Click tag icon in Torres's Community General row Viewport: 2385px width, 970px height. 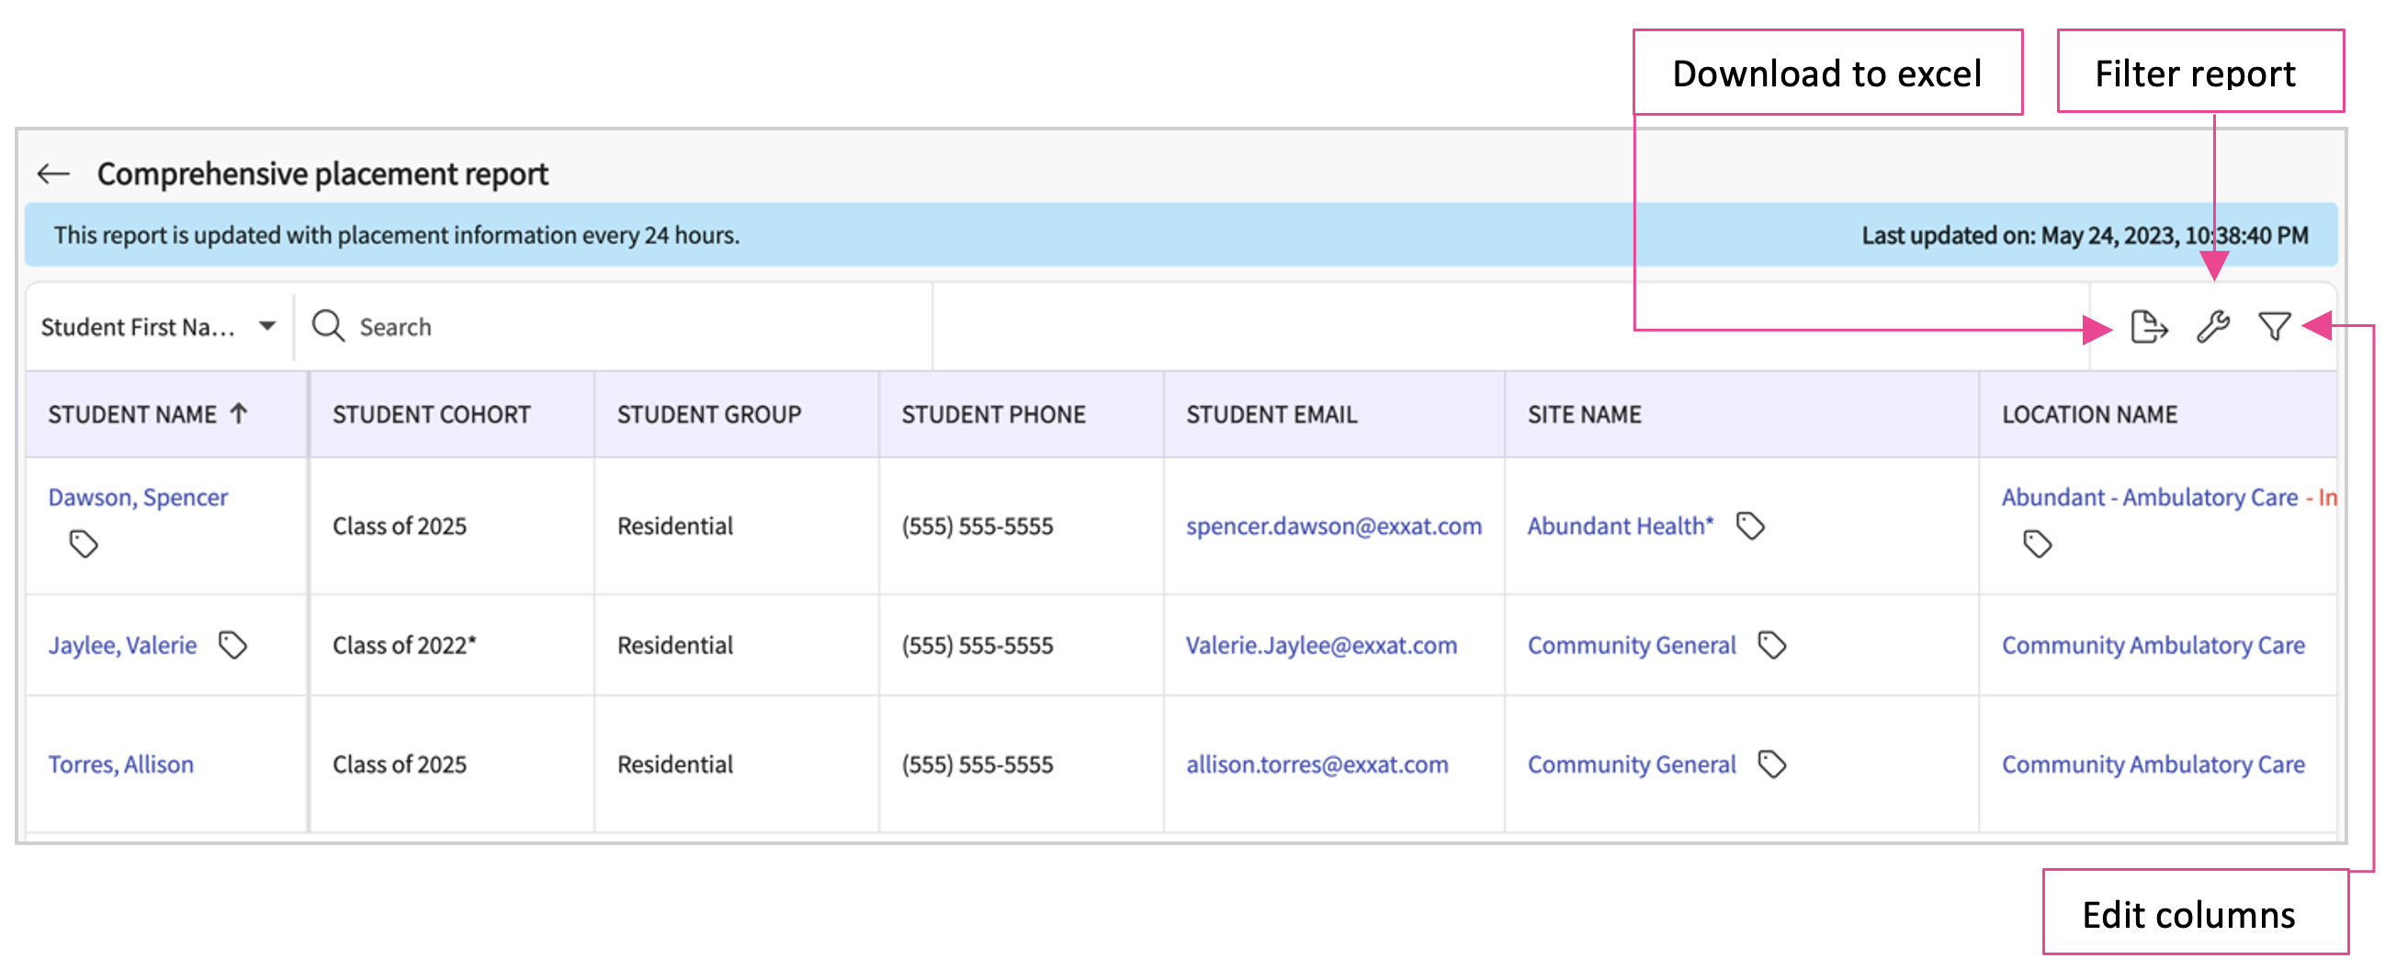[1771, 763]
